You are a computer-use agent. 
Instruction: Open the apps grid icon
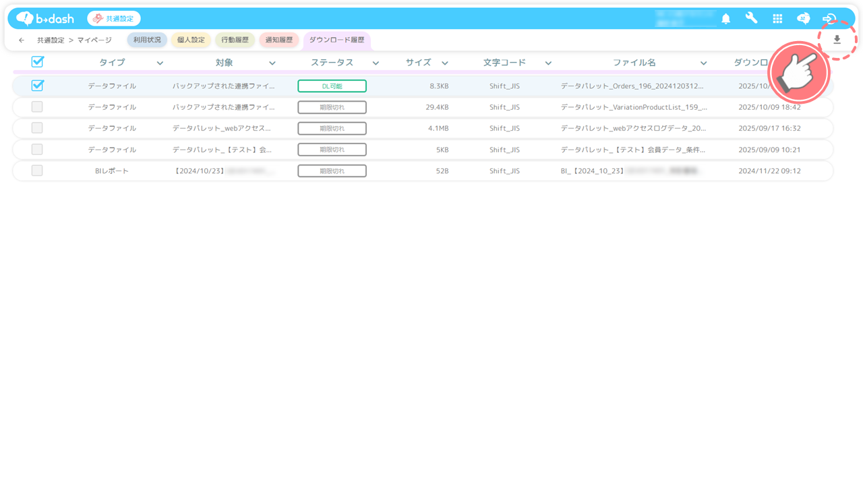point(777,19)
